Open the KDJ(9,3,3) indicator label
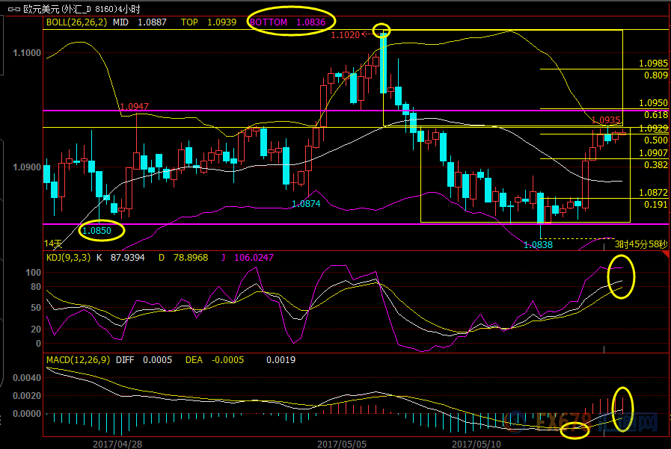The width and height of the screenshot is (671, 449). (70, 258)
